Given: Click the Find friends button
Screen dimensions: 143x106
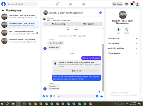Looking at the screenshot, I should click(x=118, y=4).
